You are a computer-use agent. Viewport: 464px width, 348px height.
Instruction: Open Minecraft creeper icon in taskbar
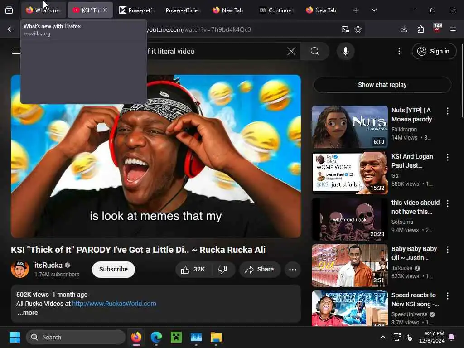pos(176,337)
